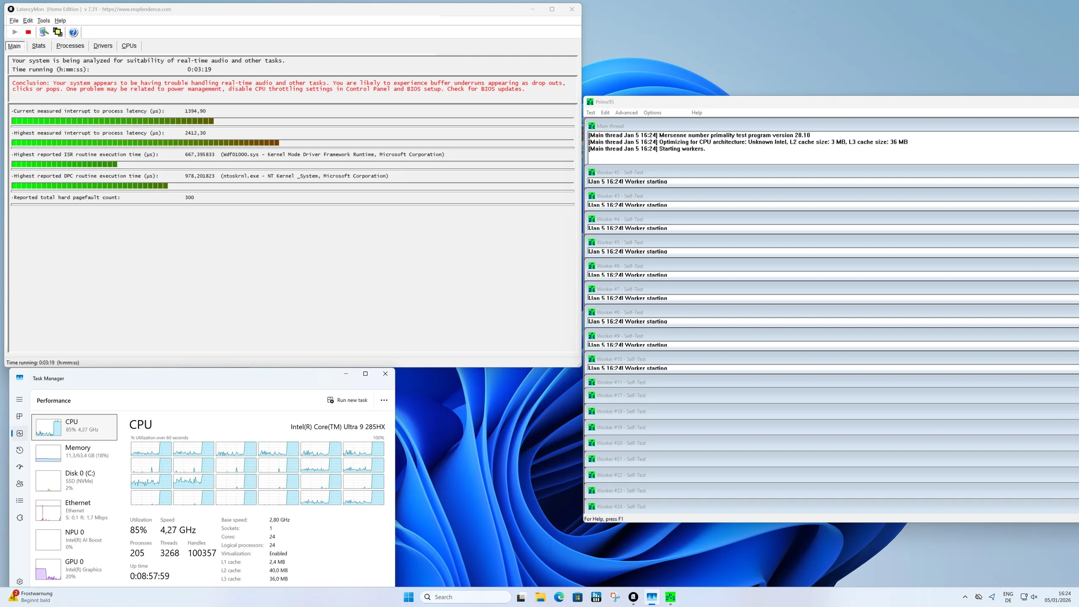Viewport: 1079px width, 607px height.
Task: Click the taskbar Search box
Action: (x=466, y=597)
